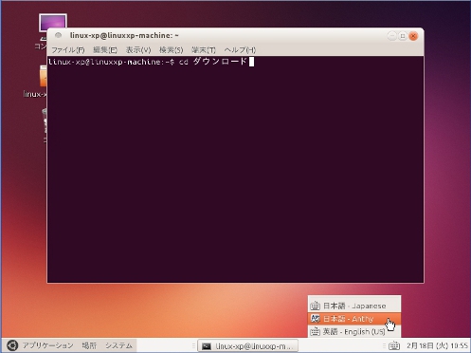The width and height of the screenshot is (471, 353).
Task: Activate the linux-xp terminal taskbar button
Action: click(248, 346)
